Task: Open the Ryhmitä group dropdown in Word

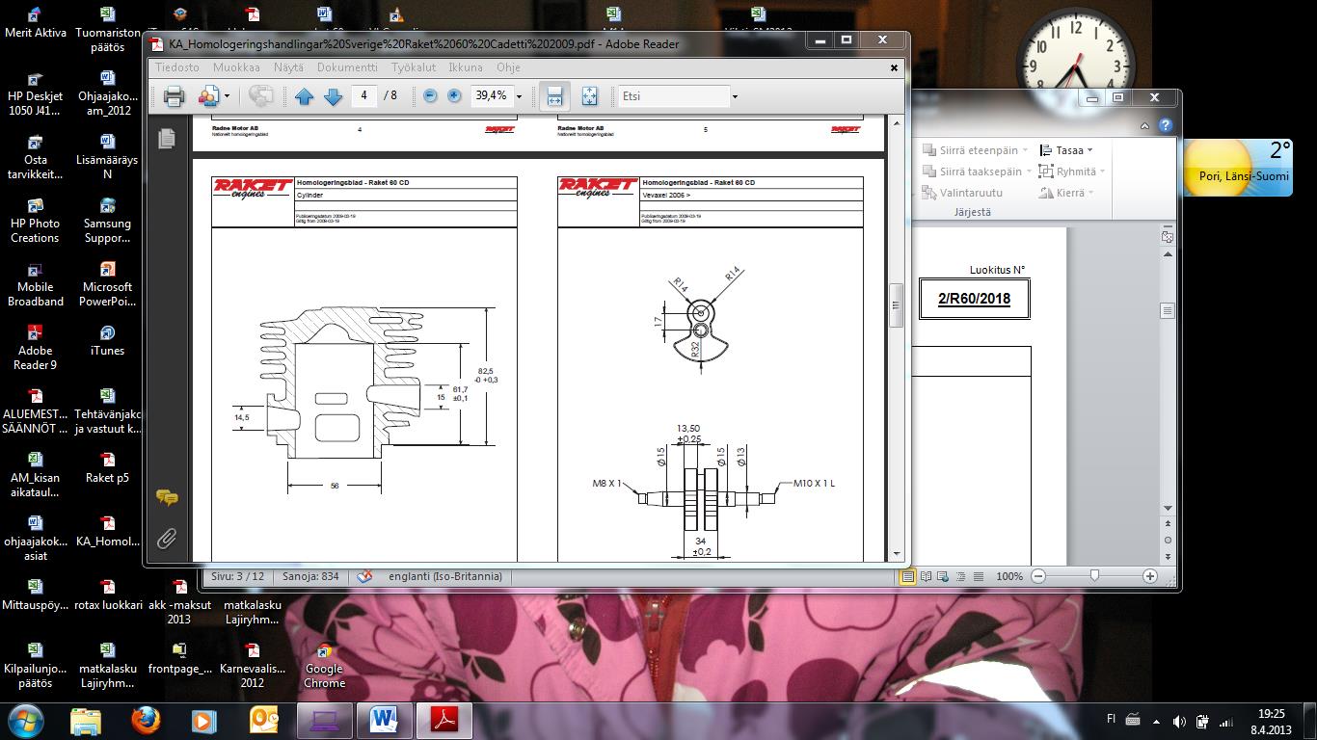Action: pyautogui.click(x=1072, y=172)
